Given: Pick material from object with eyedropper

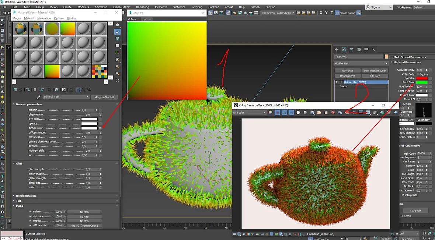Looking at the screenshot, I should pyautogui.click(x=39, y=97).
